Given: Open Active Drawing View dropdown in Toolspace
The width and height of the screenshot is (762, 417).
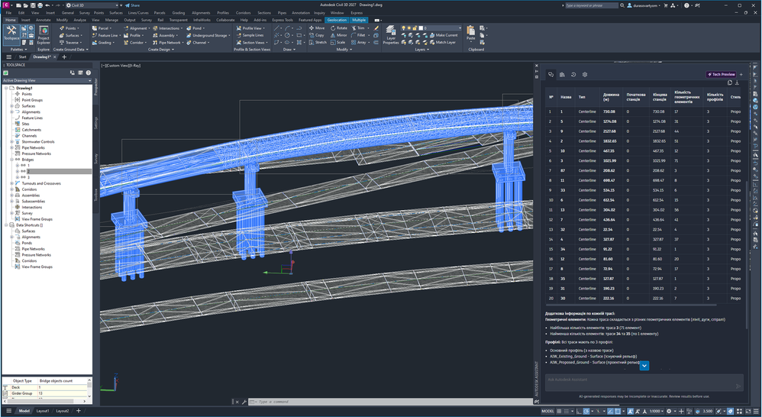Looking at the screenshot, I should coord(47,80).
